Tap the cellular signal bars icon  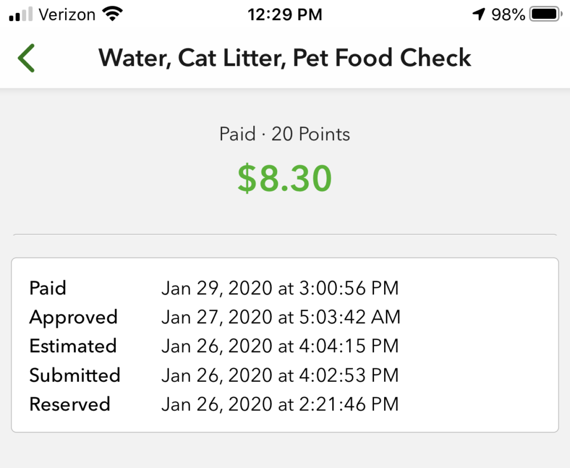coord(21,14)
